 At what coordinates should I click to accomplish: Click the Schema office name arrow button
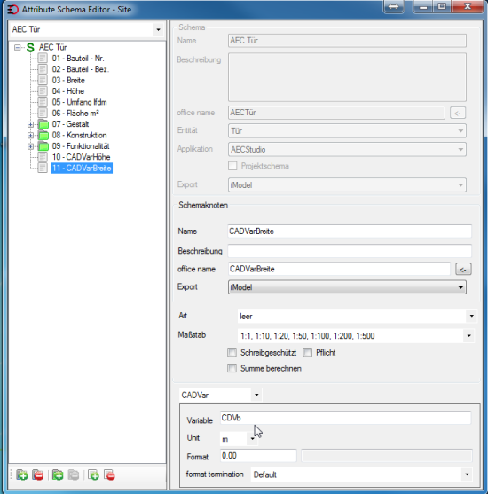point(458,113)
